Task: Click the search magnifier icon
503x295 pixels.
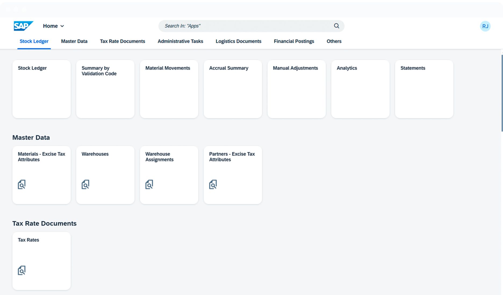Action: (x=336, y=26)
